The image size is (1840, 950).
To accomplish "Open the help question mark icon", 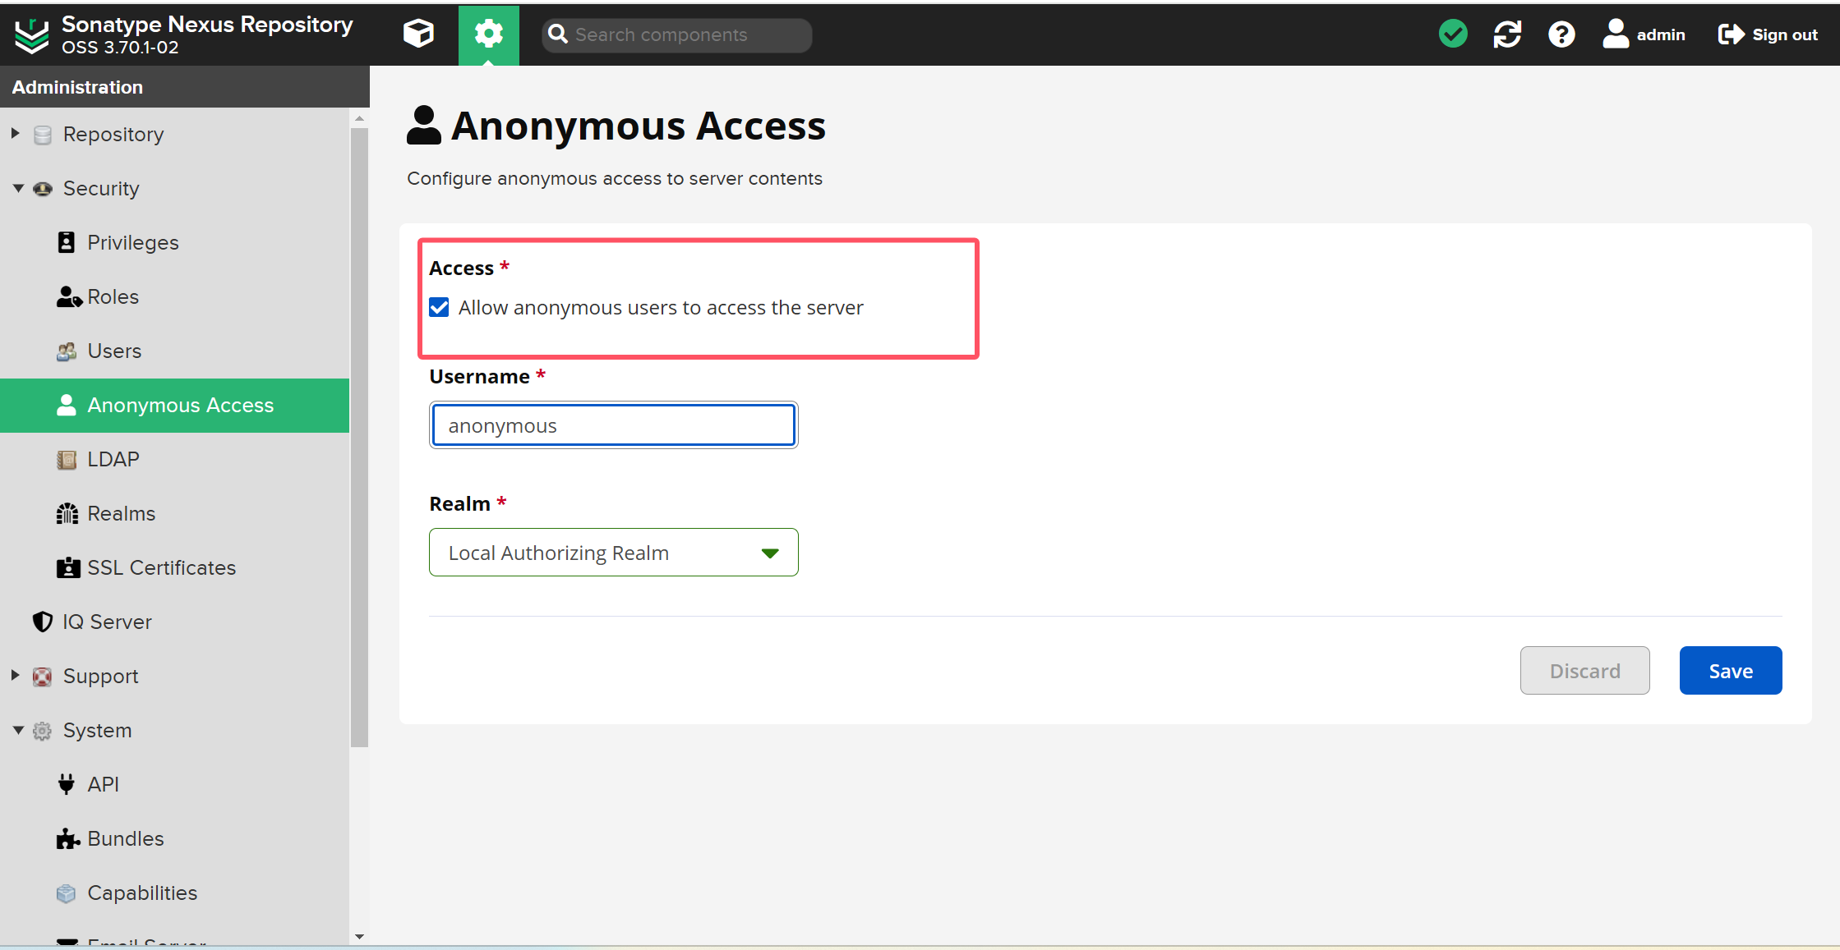I will [x=1561, y=34].
